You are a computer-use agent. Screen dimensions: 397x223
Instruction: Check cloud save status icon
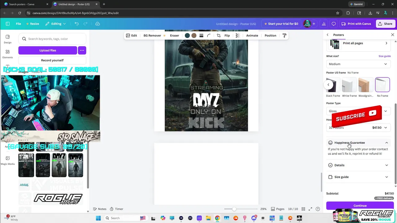pos(97,24)
